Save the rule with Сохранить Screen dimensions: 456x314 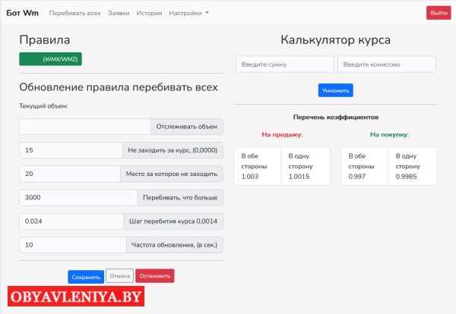click(86, 277)
